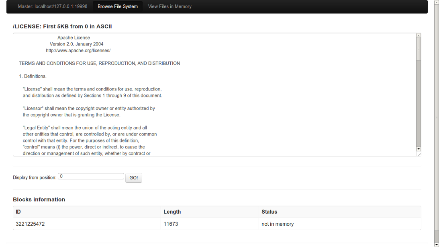Click the 'not in memory' status cell
The width and height of the screenshot is (439, 247).
pos(278,224)
